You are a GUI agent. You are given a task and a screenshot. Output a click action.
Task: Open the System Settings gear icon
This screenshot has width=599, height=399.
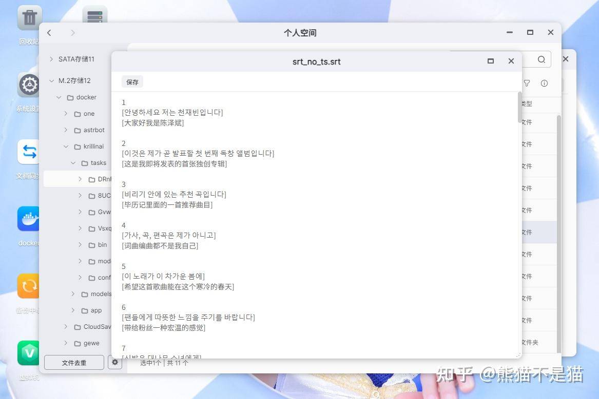pos(29,85)
